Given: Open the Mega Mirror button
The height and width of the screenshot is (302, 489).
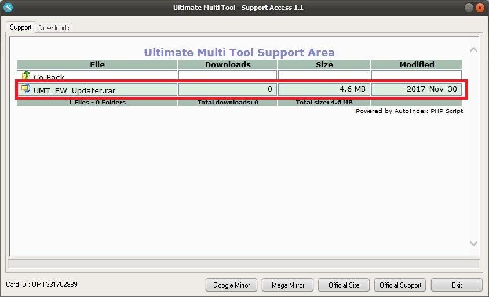Looking at the screenshot, I should pos(287,285).
